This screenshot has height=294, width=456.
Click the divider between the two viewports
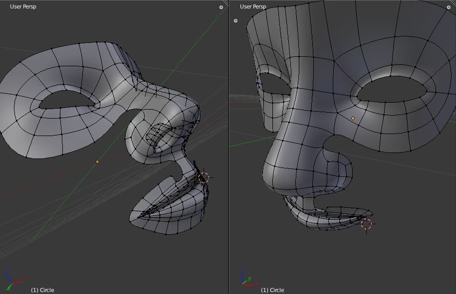point(229,149)
